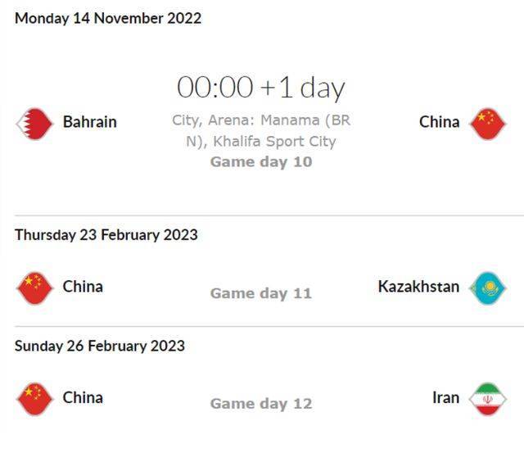Open Game day 11 match details
Screen dimensions: 524x453
[261, 293]
